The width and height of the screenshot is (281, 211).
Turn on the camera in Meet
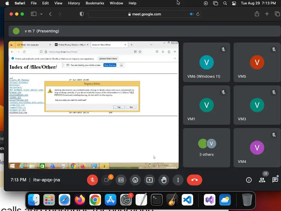(x=107, y=180)
